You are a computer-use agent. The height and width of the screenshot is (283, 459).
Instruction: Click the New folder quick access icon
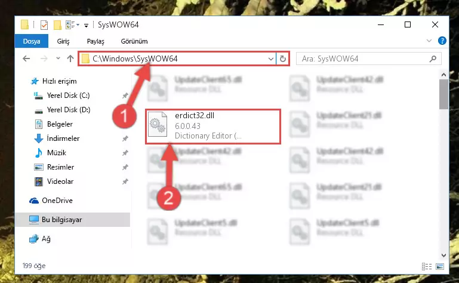57,25
